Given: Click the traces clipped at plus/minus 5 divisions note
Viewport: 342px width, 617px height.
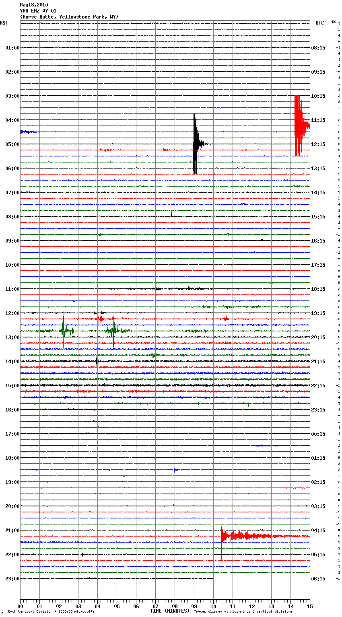Looking at the screenshot, I should pos(243,611).
